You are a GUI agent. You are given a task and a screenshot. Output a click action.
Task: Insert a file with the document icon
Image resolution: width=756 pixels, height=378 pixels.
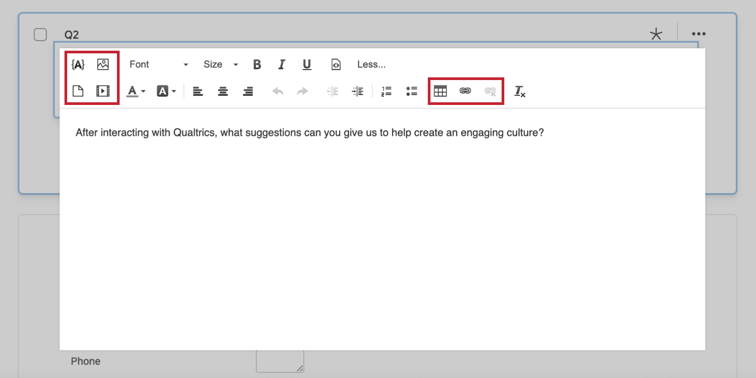pos(78,91)
